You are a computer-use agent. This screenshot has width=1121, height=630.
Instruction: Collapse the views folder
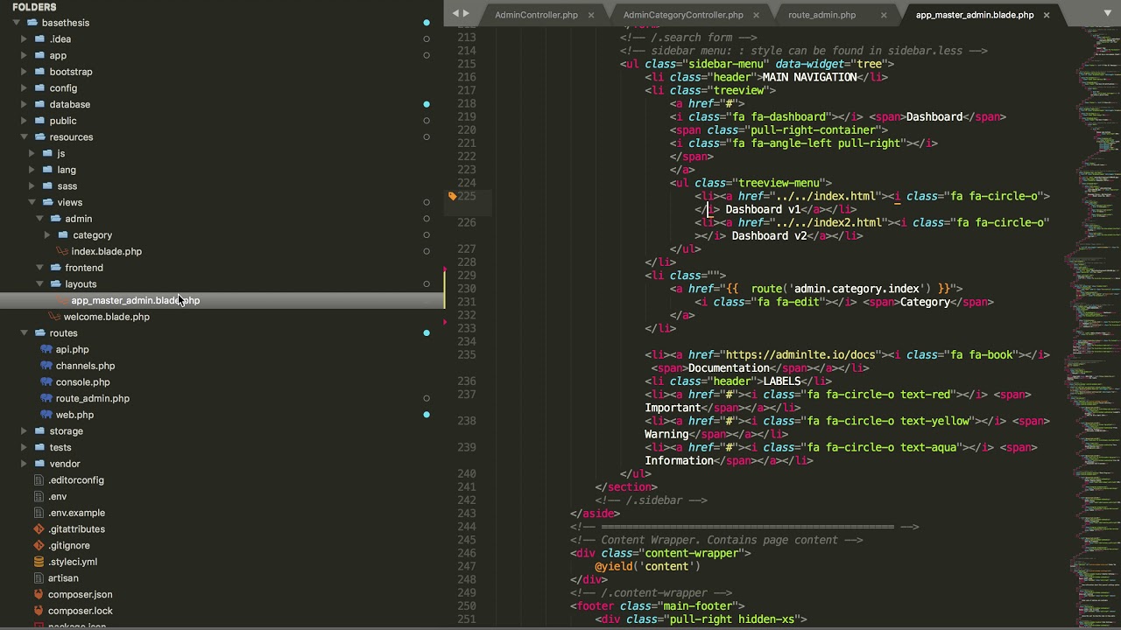(x=32, y=202)
